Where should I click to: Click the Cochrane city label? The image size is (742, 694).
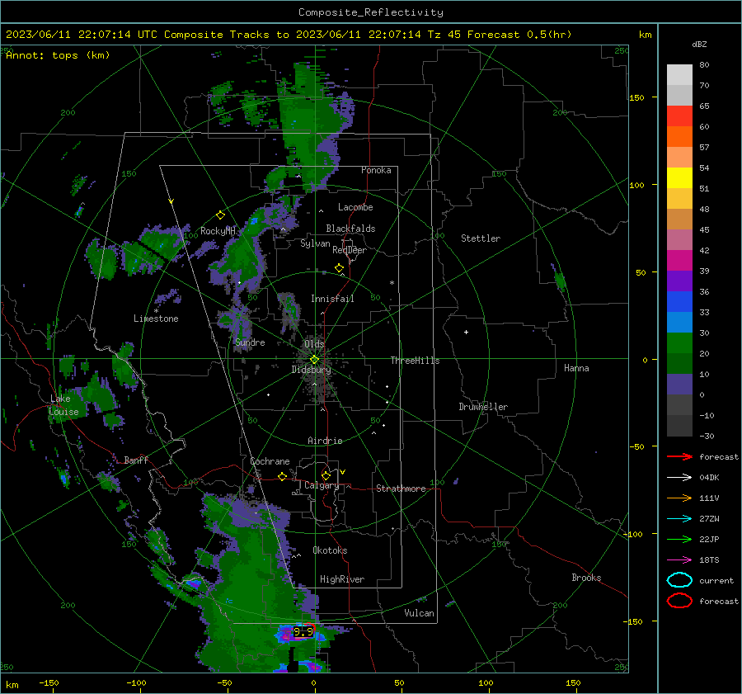[270, 461]
